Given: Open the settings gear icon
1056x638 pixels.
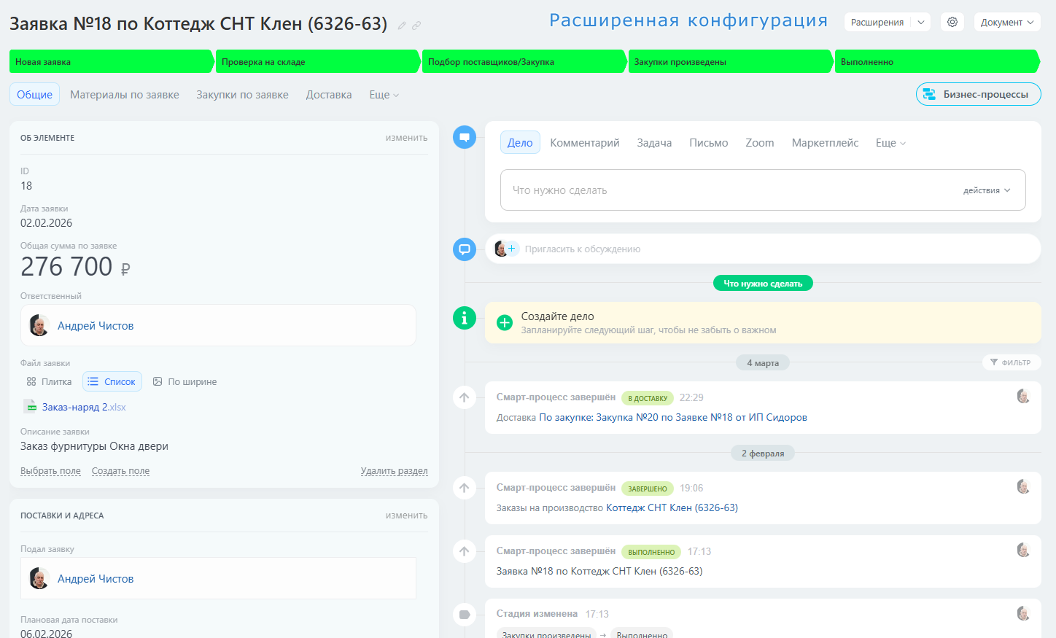Looking at the screenshot, I should click(952, 22).
